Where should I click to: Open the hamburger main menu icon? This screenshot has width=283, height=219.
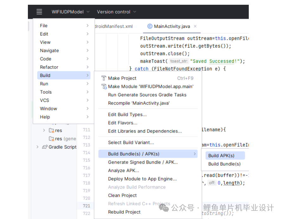point(39,12)
